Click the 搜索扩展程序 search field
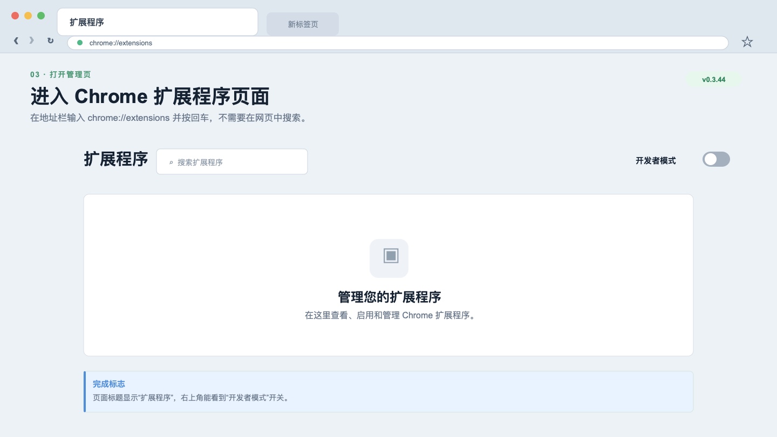Screen dimensions: 777x437 coord(232,162)
